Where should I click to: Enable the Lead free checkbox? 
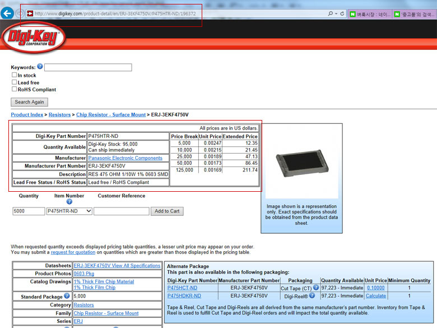click(x=14, y=82)
